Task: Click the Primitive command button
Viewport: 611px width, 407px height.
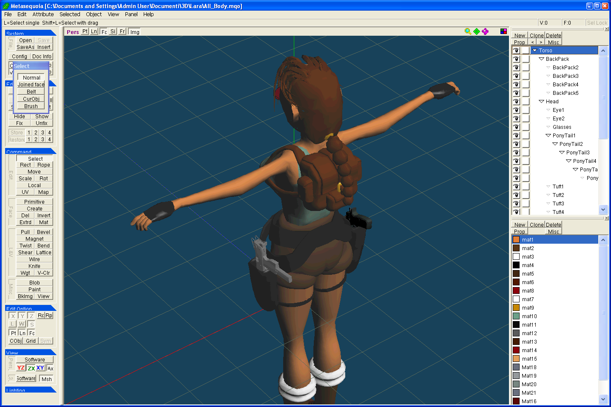Action: click(x=34, y=202)
